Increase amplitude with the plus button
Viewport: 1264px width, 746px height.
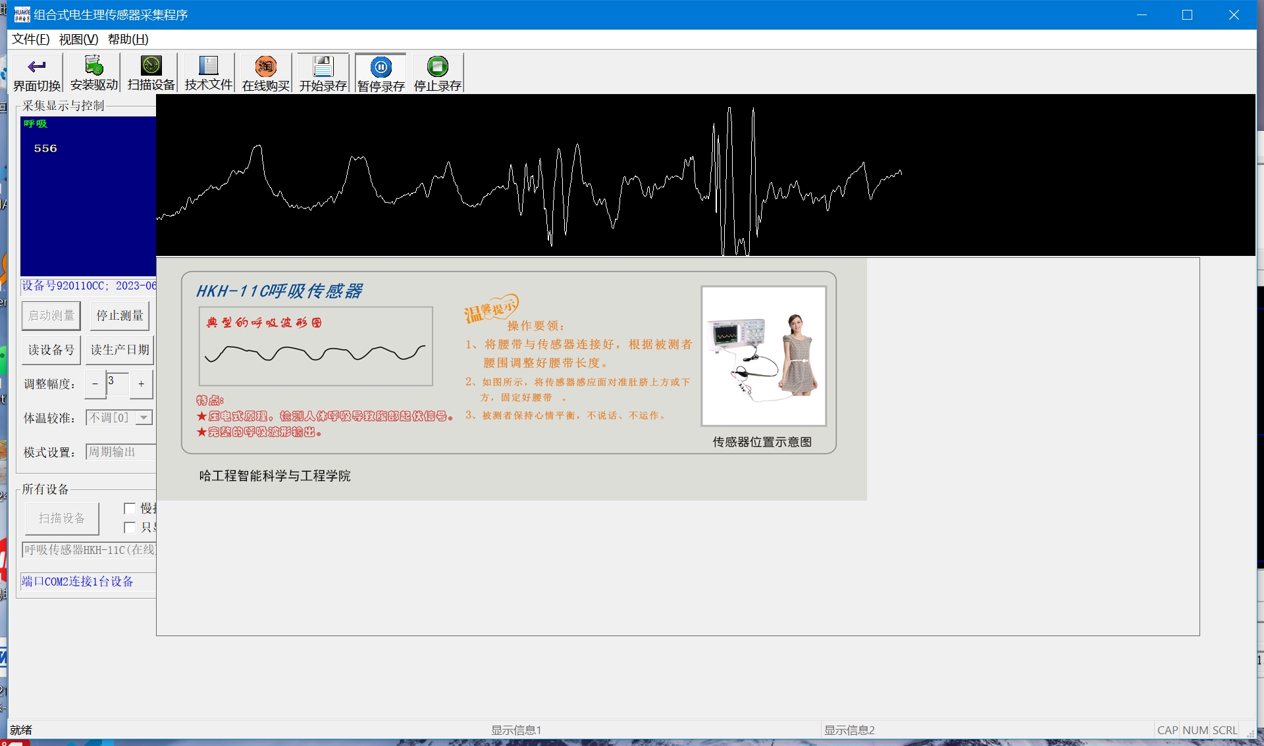141,384
